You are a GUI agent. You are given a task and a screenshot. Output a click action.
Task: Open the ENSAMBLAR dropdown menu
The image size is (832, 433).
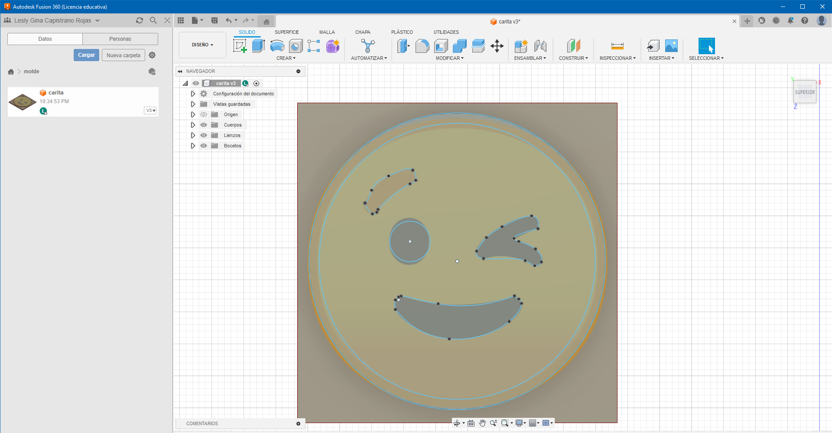pos(530,58)
